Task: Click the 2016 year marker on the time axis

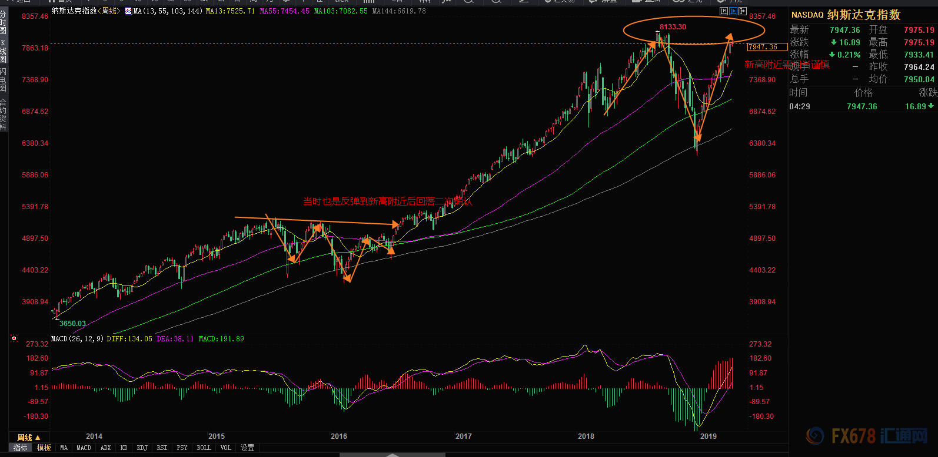Action: pyautogui.click(x=339, y=436)
